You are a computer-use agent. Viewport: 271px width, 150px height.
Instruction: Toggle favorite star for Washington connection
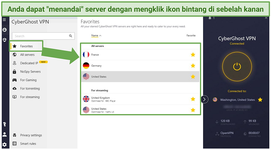pos(260,99)
